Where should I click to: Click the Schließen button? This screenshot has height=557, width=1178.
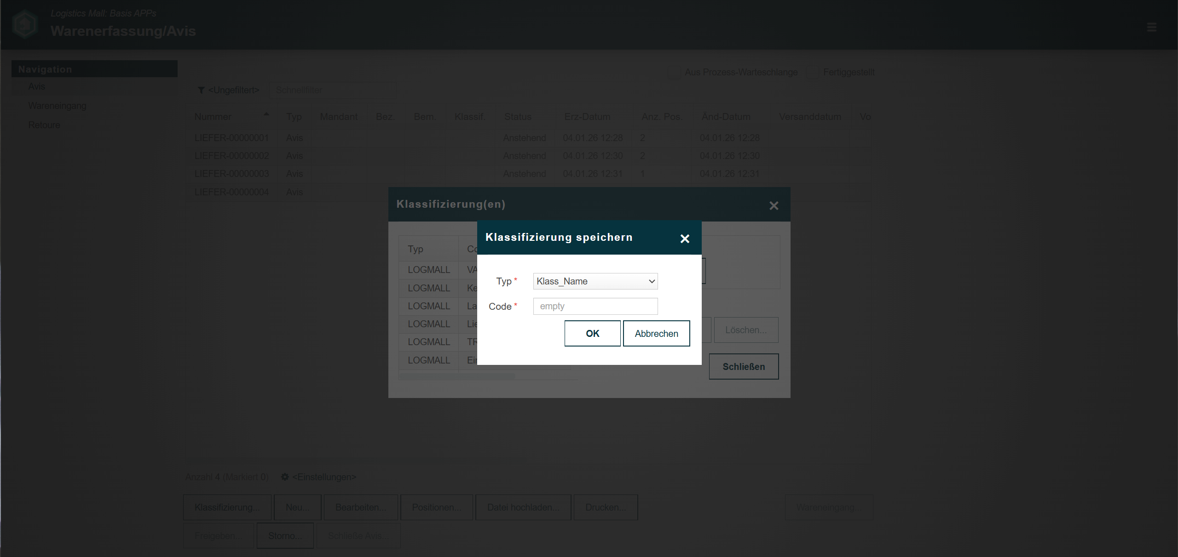743,367
